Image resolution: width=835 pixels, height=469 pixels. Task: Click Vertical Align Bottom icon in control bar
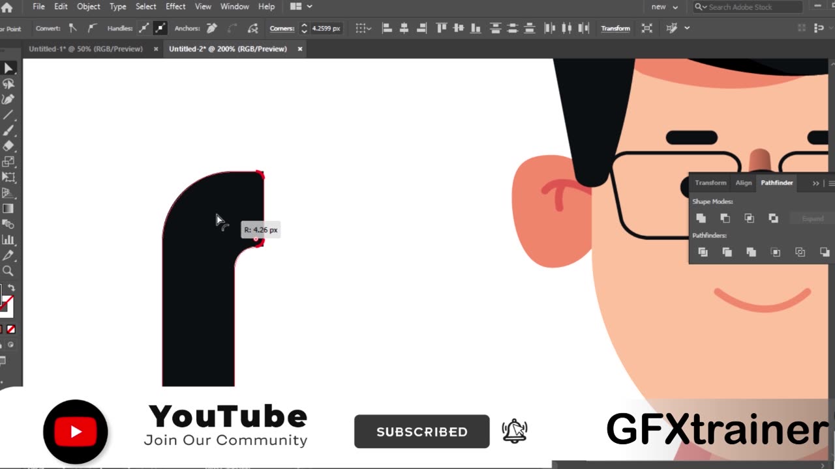click(476, 28)
